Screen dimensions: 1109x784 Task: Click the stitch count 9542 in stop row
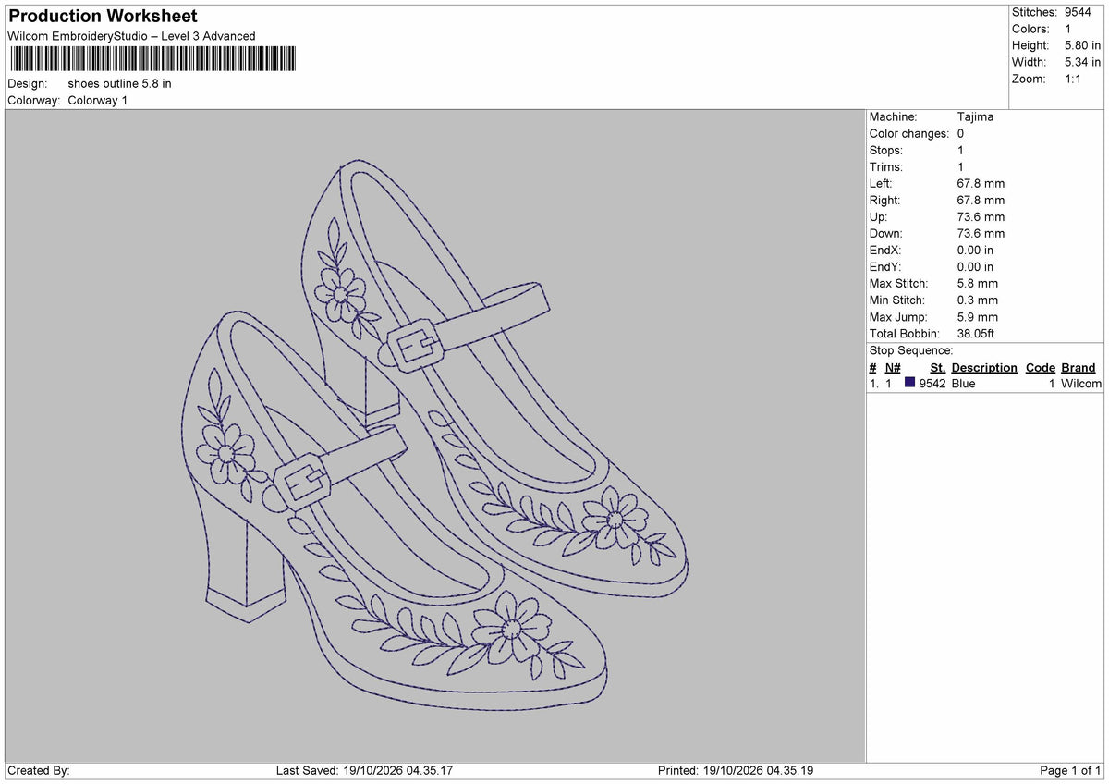932,384
